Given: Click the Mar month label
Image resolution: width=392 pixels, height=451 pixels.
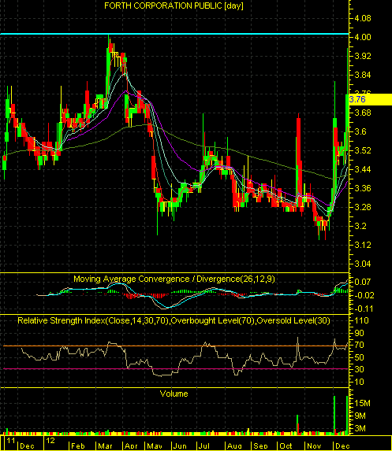Looking at the screenshot, I should pos(105,446).
